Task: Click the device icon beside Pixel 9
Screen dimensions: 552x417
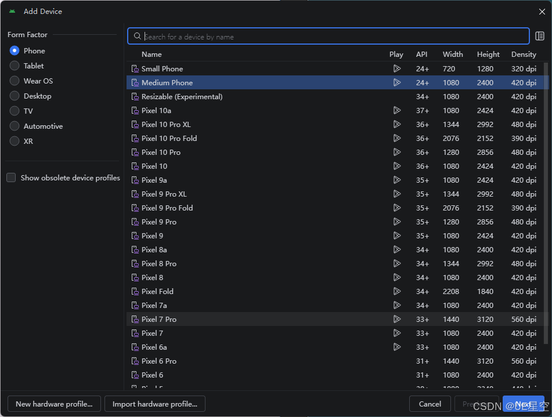Action: click(135, 236)
